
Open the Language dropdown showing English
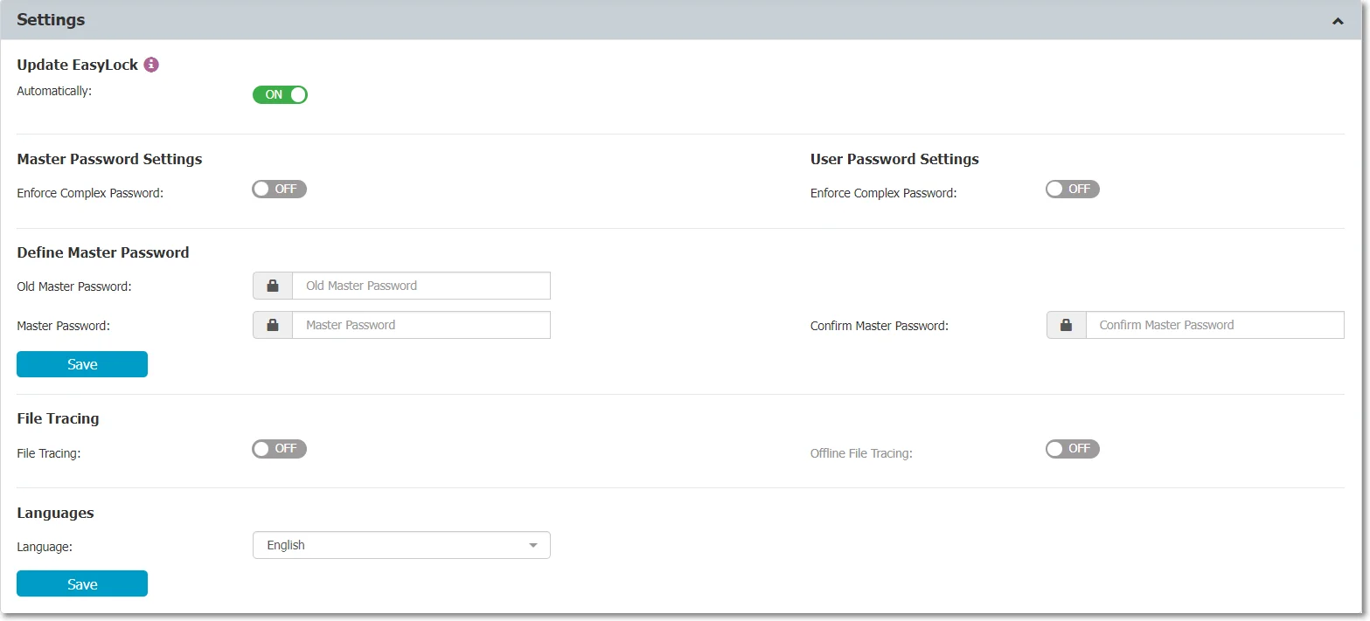tap(401, 545)
